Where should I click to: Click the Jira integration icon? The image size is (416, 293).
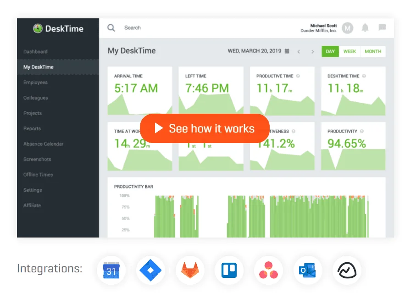coord(150,271)
